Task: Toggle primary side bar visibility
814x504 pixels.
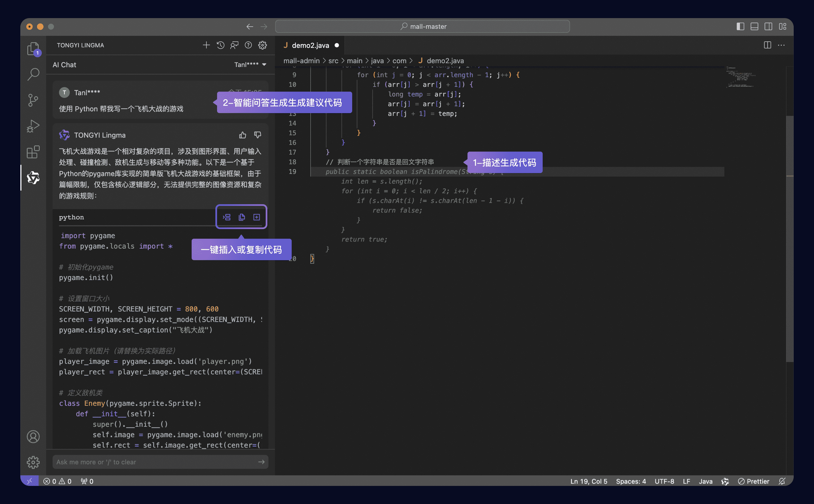Action: tap(740, 26)
